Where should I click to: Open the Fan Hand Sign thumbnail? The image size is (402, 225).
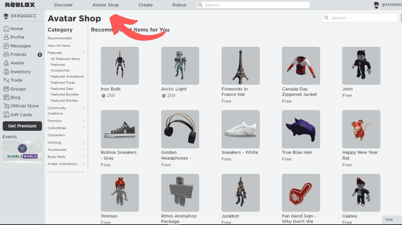click(301, 193)
